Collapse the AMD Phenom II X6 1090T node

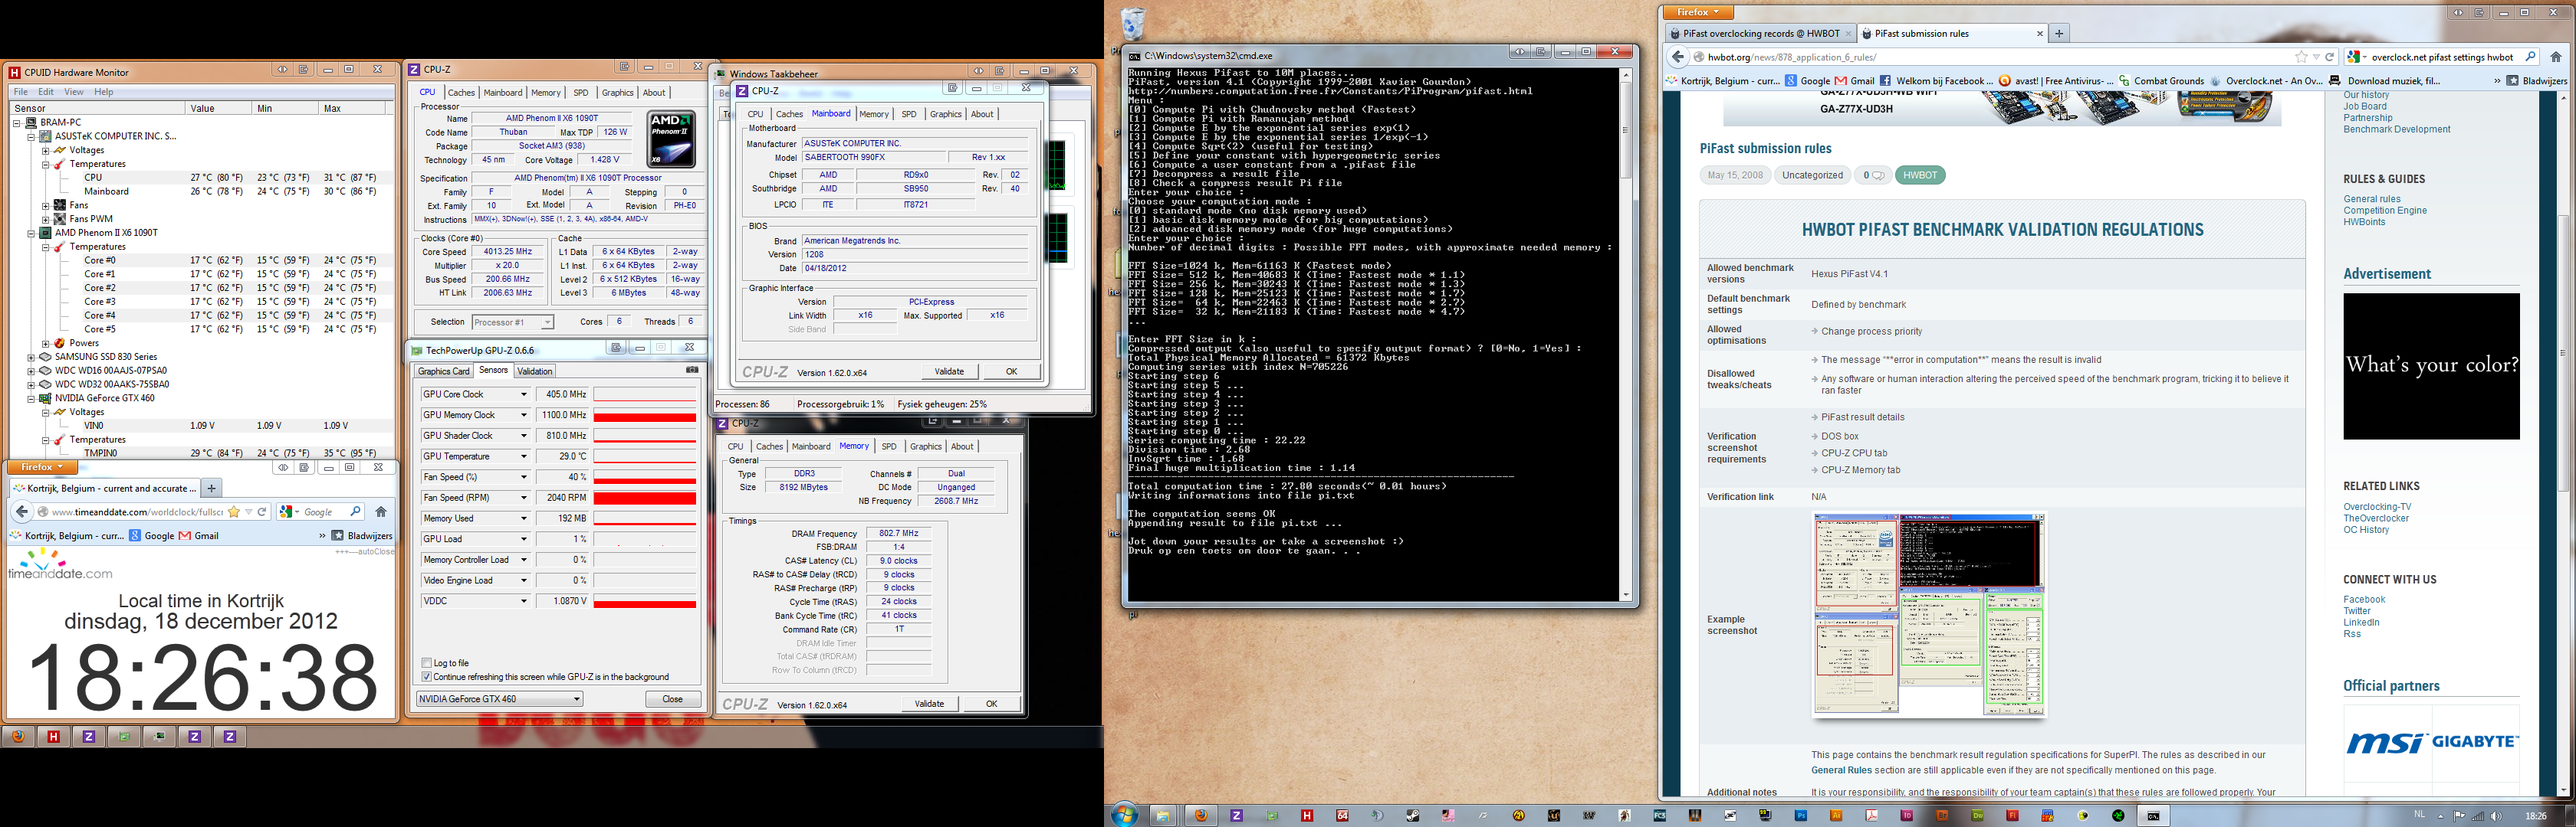coord(31,233)
